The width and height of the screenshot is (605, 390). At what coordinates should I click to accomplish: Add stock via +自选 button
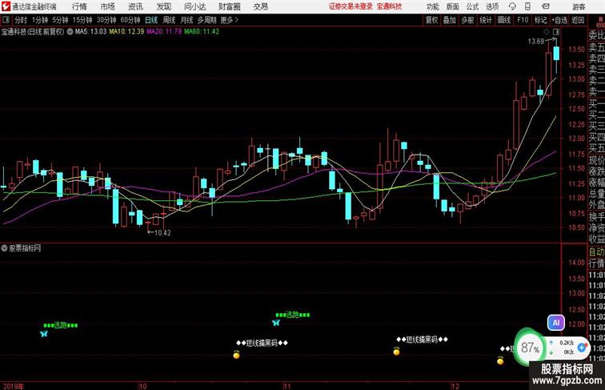click(559, 20)
